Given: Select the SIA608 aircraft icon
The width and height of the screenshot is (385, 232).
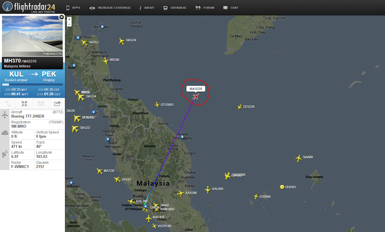Looking at the screenshot, I should pyautogui.click(x=299, y=158).
